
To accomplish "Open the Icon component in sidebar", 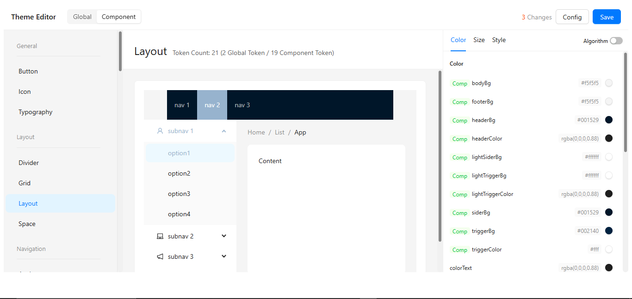I will tap(60, 92).
